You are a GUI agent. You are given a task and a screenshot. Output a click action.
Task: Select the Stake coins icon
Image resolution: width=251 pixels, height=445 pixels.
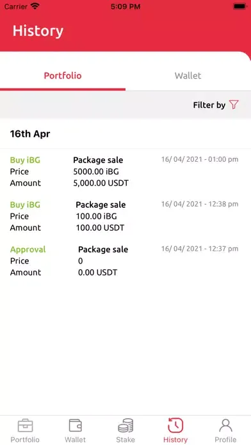pos(125,425)
